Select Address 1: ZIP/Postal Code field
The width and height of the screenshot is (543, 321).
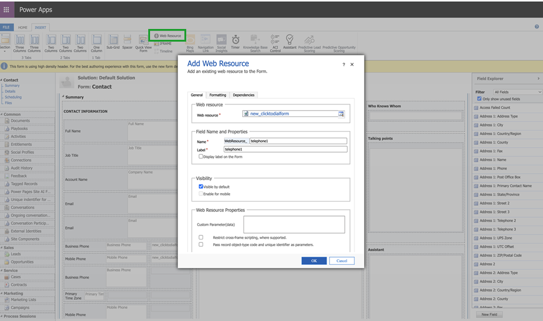500,255
